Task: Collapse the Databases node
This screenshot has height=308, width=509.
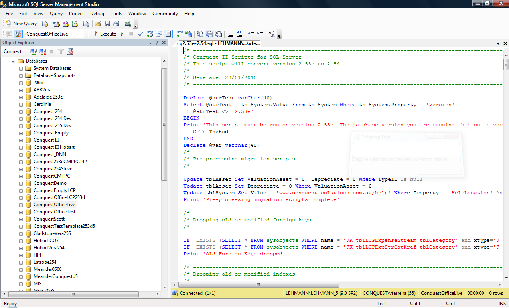Action: pos(13,61)
